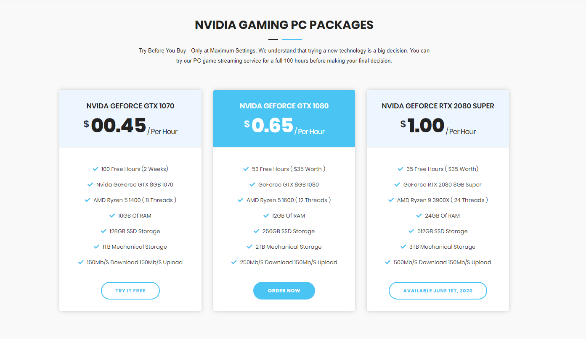Click the TRY IT FREE button
Screen dimensions: 586x339
click(x=130, y=291)
